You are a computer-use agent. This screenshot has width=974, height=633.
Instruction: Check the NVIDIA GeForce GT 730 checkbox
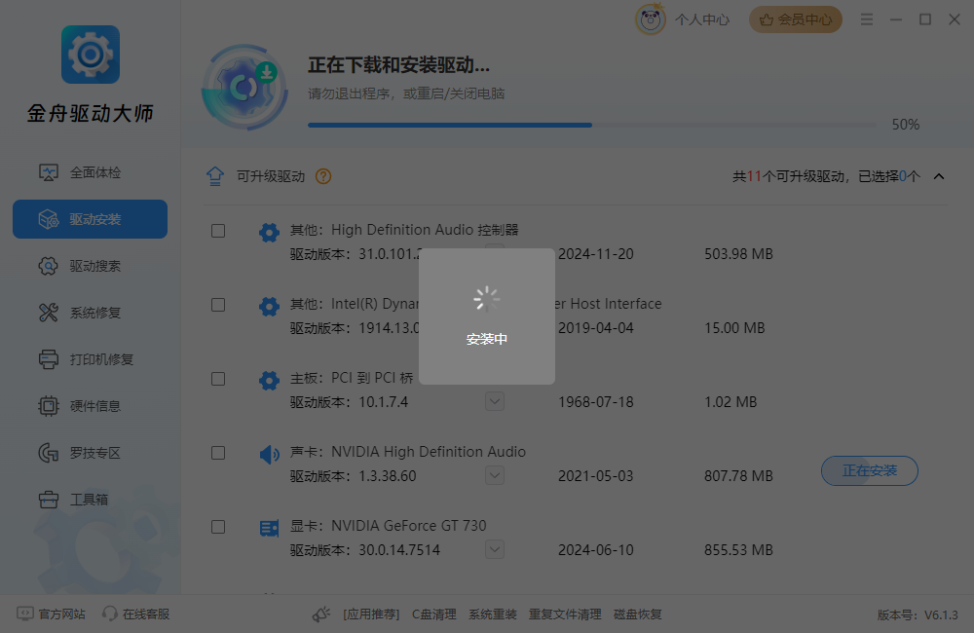(x=218, y=527)
